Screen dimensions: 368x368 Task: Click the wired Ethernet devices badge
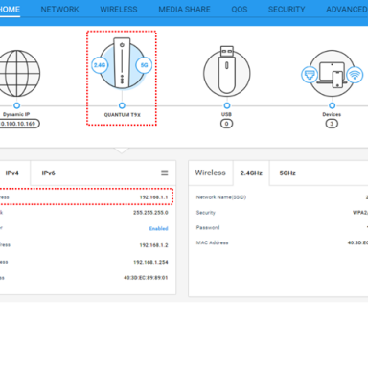tap(310, 75)
